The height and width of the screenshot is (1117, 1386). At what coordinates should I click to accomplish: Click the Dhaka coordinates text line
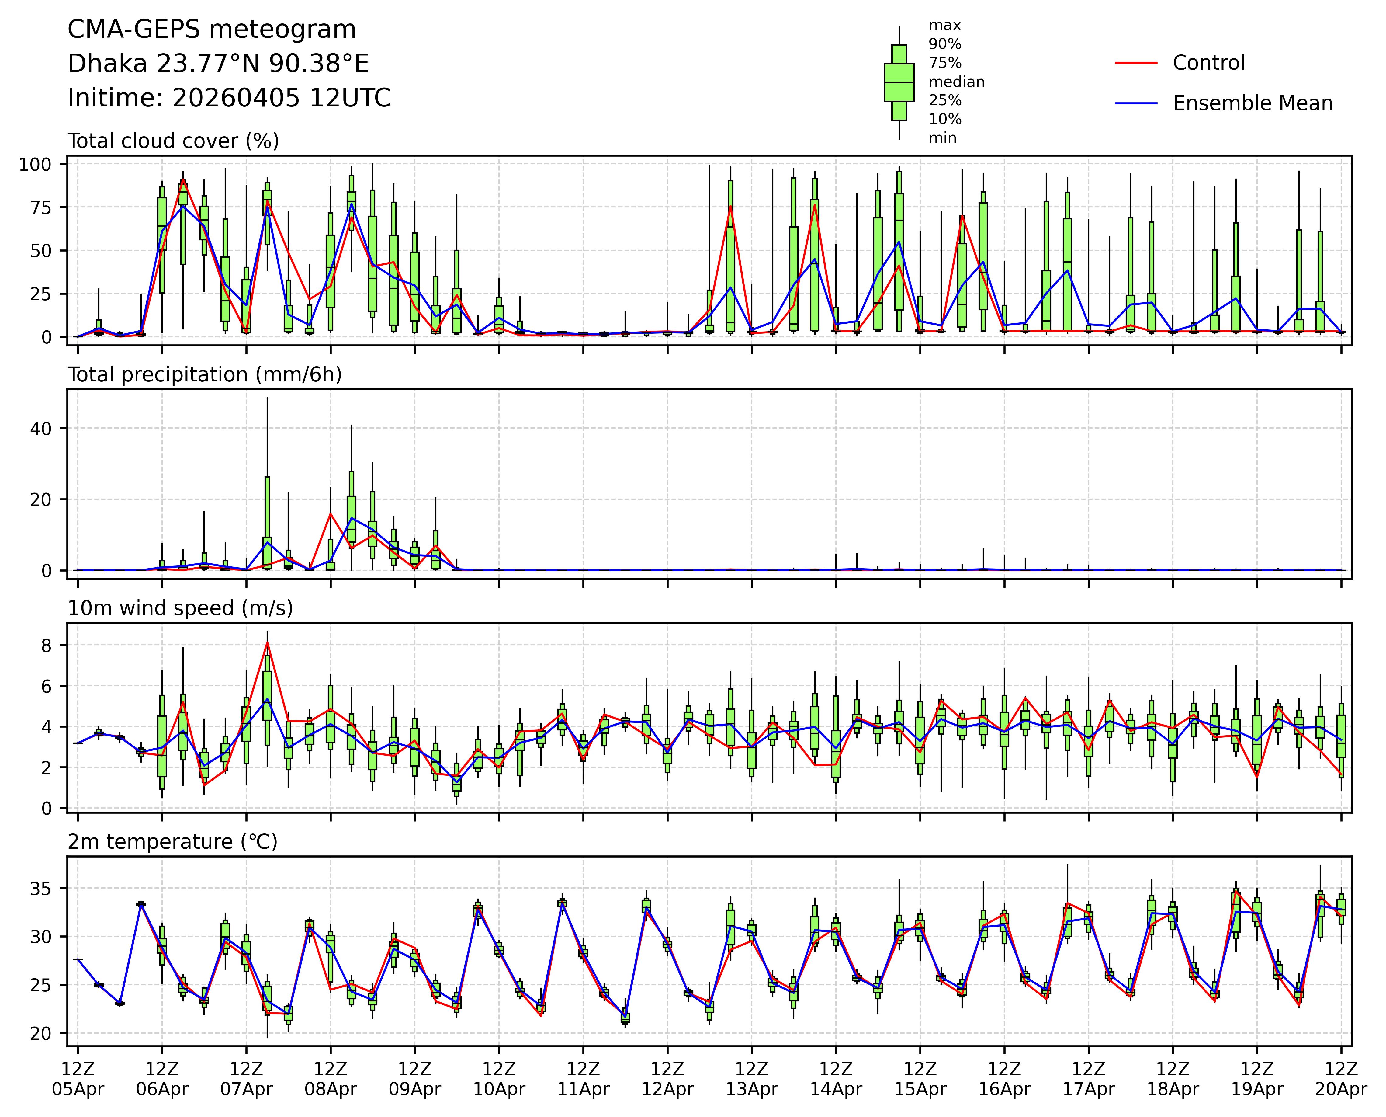[x=218, y=64]
